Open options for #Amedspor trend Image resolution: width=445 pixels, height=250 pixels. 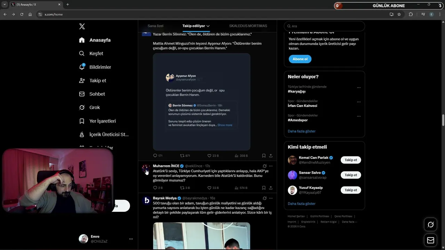coord(359,116)
